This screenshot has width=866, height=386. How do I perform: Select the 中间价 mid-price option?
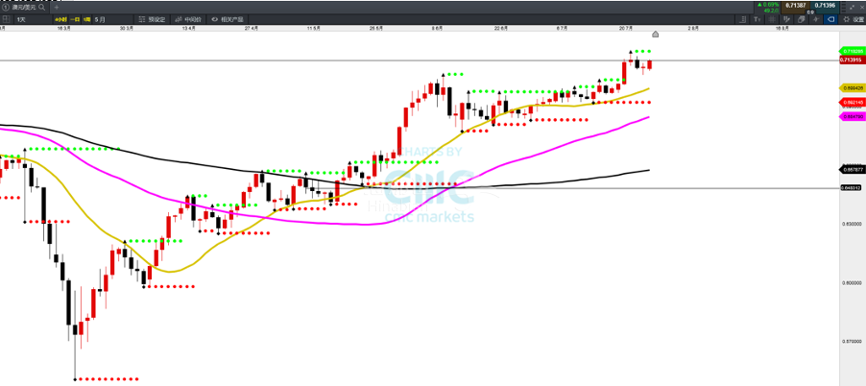pyautogui.click(x=189, y=18)
